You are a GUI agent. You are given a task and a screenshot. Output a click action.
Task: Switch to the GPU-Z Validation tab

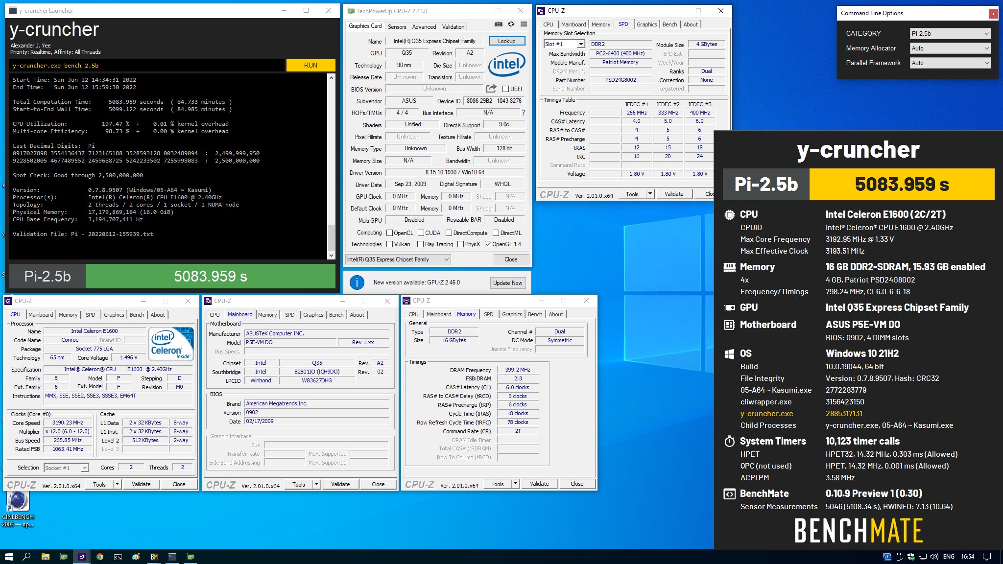pos(453,27)
